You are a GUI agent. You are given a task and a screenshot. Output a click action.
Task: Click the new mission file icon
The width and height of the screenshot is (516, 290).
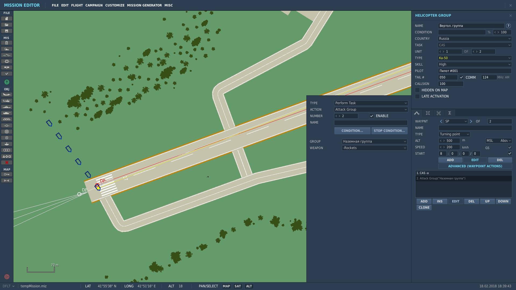pos(7,19)
